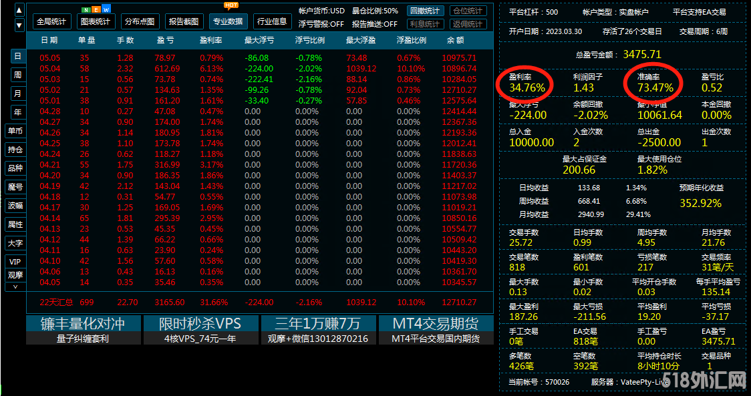The height and width of the screenshot is (396, 751).
Task: Click the 单量 column header
Action: click(x=87, y=41)
